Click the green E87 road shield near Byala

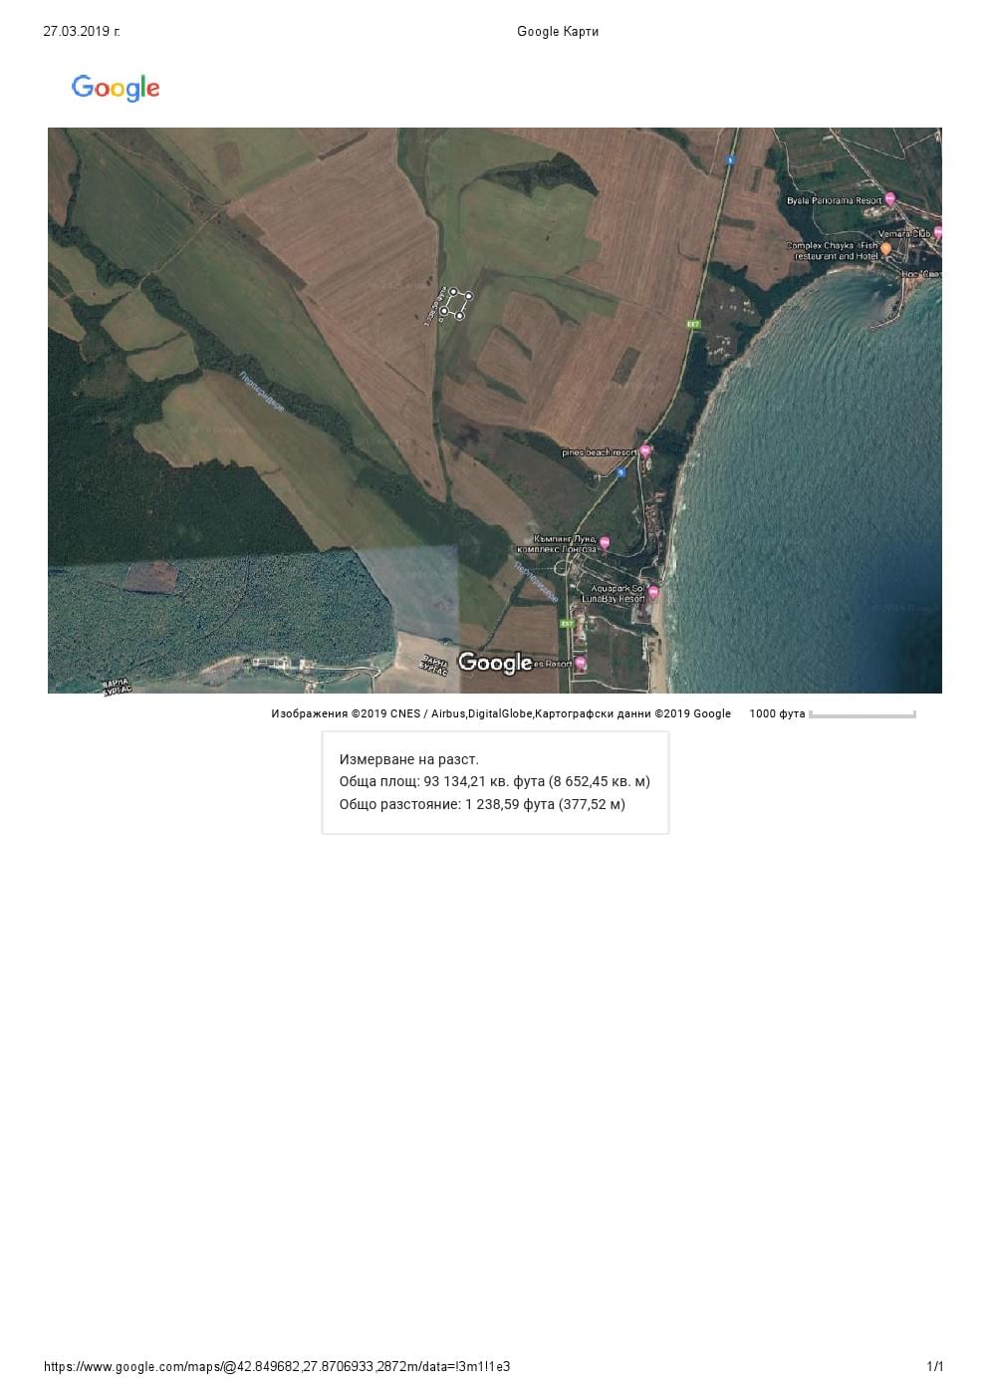point(693,324)
